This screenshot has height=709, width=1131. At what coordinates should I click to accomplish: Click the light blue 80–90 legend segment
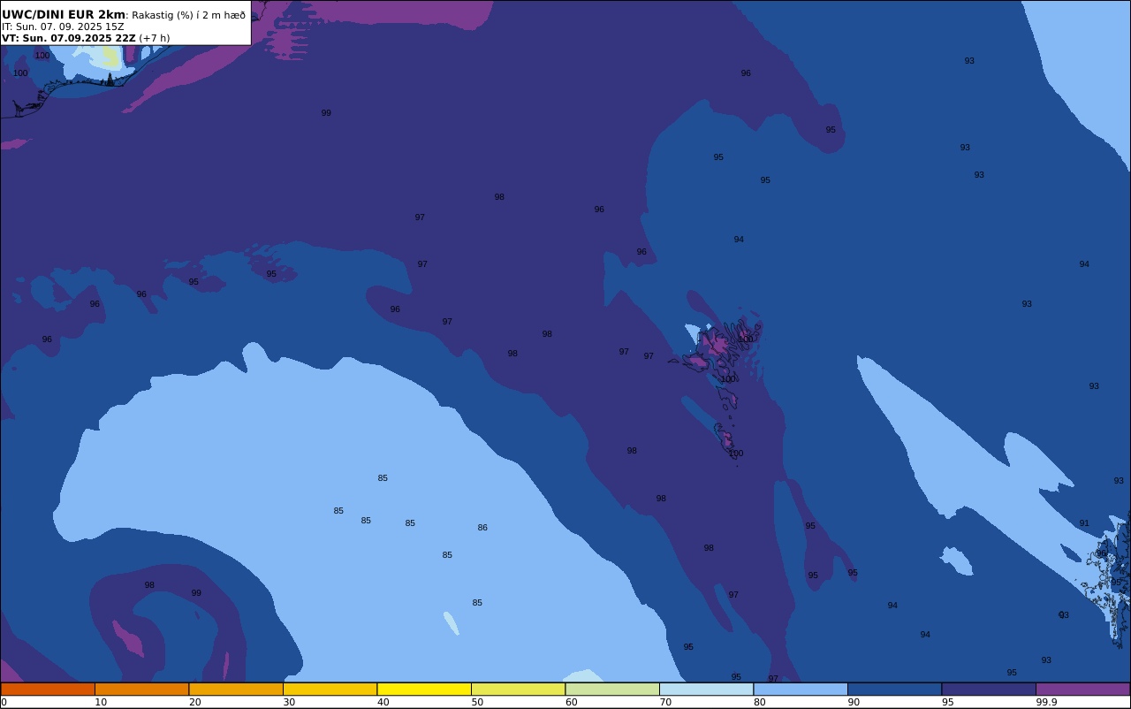point(801,689)
